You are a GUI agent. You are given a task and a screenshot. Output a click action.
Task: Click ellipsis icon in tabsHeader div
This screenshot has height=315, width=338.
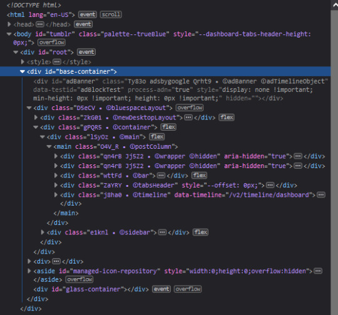click(270, 185)
